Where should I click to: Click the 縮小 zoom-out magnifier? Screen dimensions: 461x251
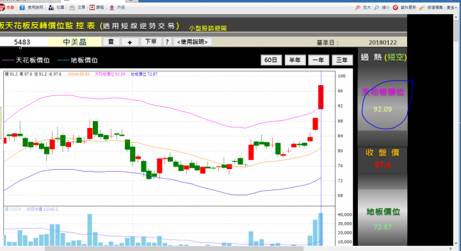(x=376, y=7)
